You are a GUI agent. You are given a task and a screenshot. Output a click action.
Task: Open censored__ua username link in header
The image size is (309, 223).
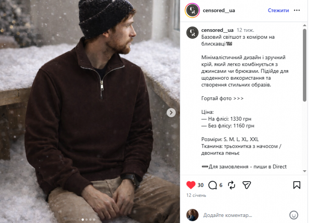219,10
